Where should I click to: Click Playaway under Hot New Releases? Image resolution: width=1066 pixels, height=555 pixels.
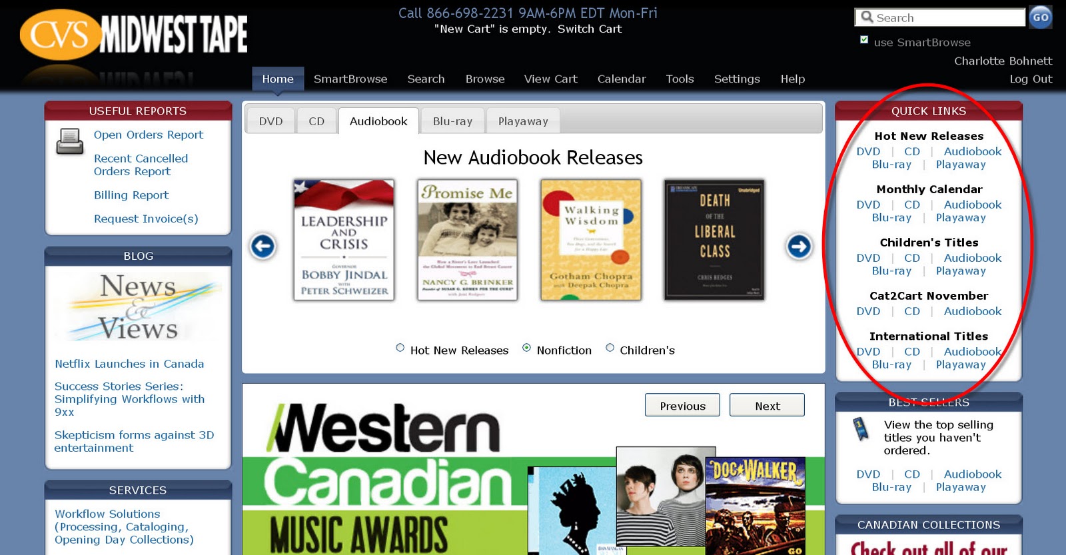pos(961,165)
